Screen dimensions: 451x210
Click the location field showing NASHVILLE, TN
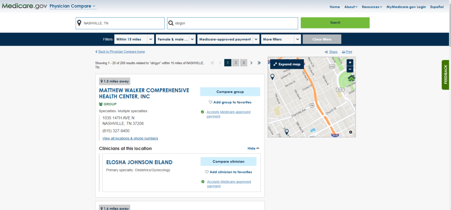(x=120, y=23)
